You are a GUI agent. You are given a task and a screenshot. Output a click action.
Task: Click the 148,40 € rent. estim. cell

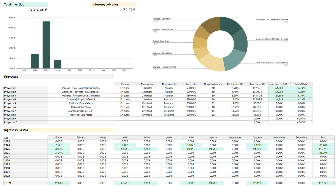click(x=257, y=96)
